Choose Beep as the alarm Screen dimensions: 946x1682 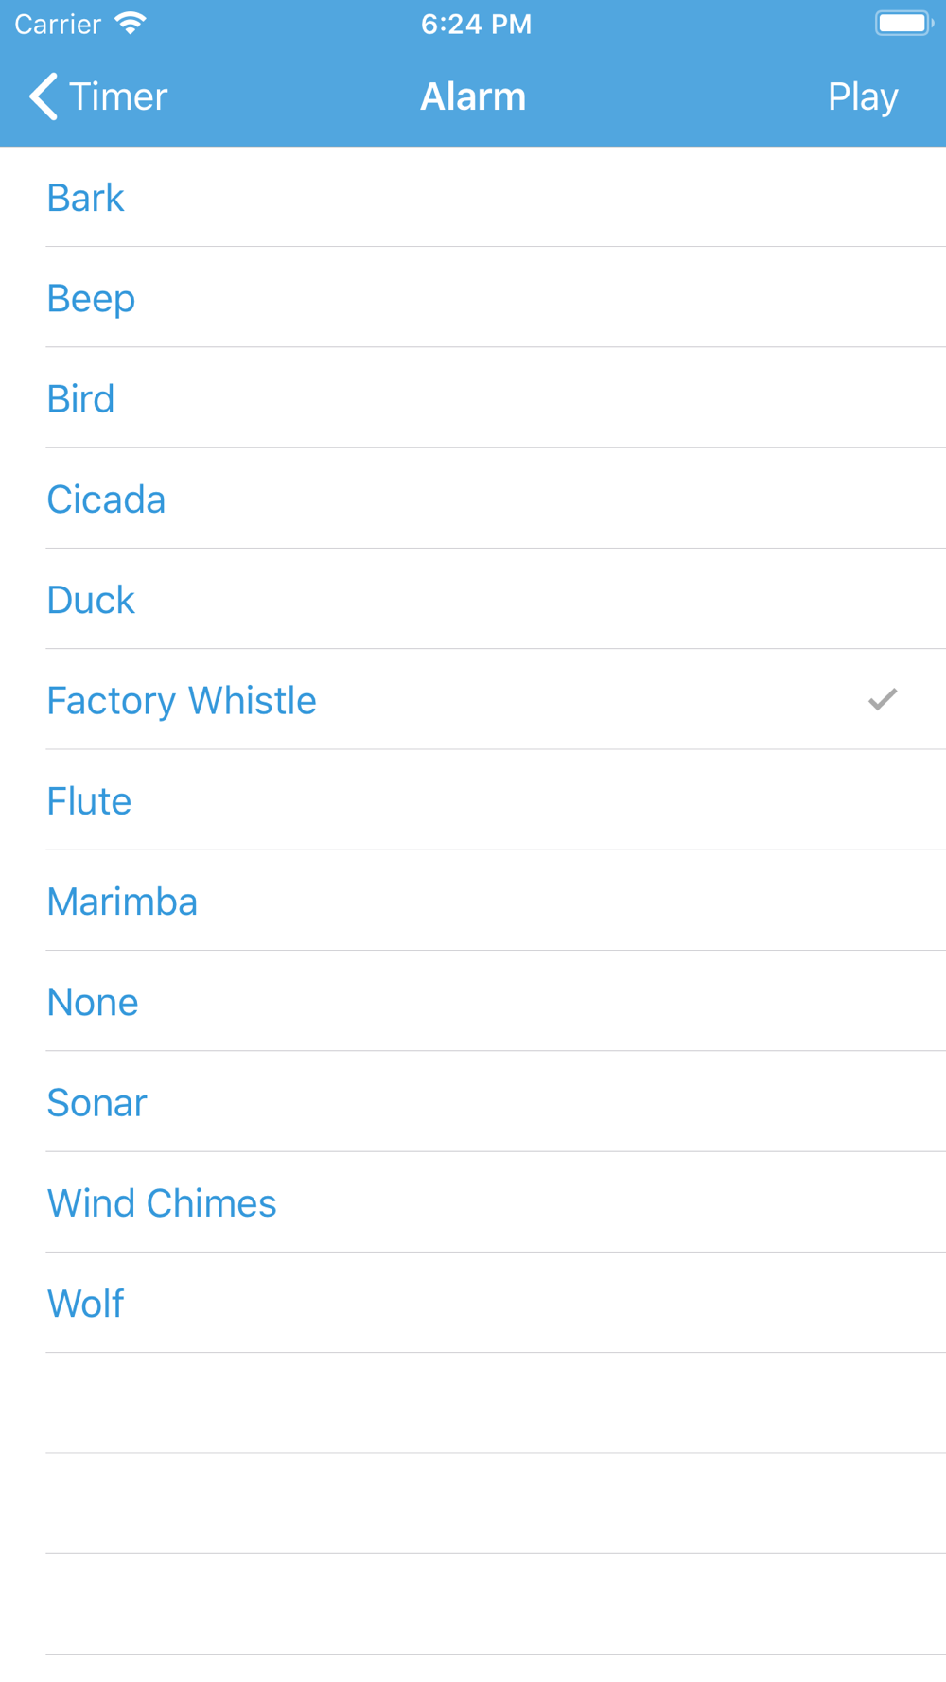[473, 297]
